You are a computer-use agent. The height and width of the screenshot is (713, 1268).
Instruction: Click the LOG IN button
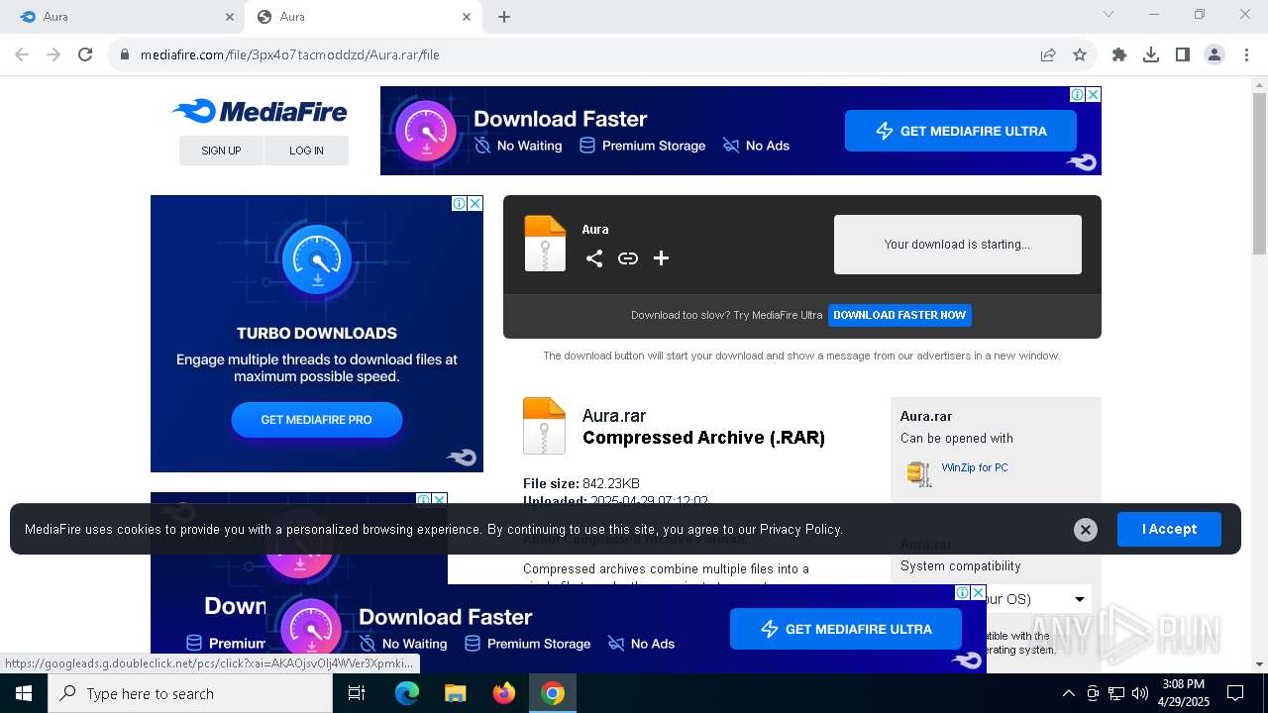(x=306, y=151)
